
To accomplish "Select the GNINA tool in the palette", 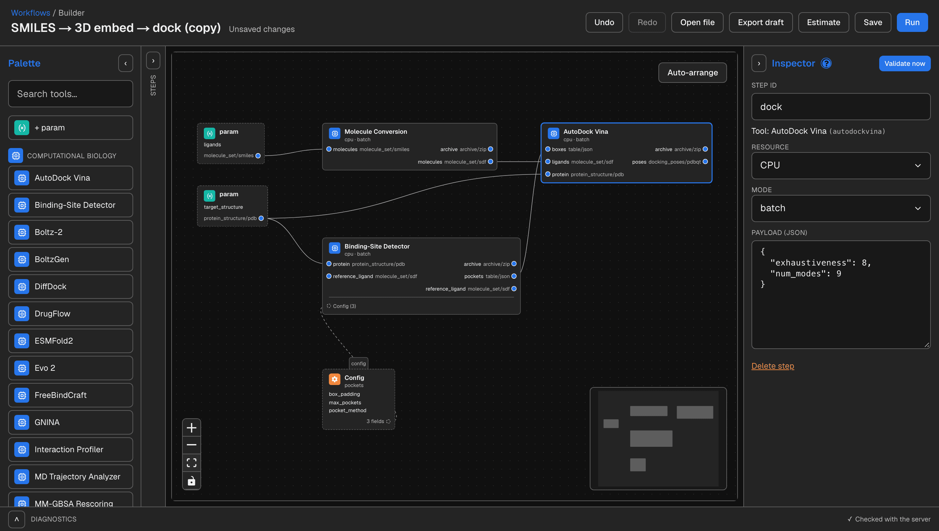I will [x=71, y=422].
